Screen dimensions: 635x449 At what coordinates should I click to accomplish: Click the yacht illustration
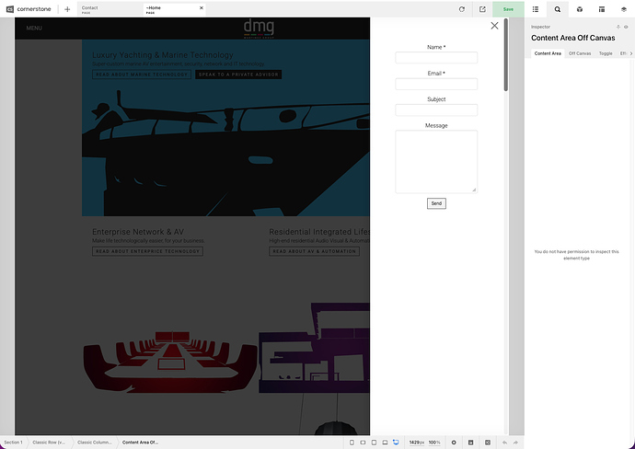225,153
